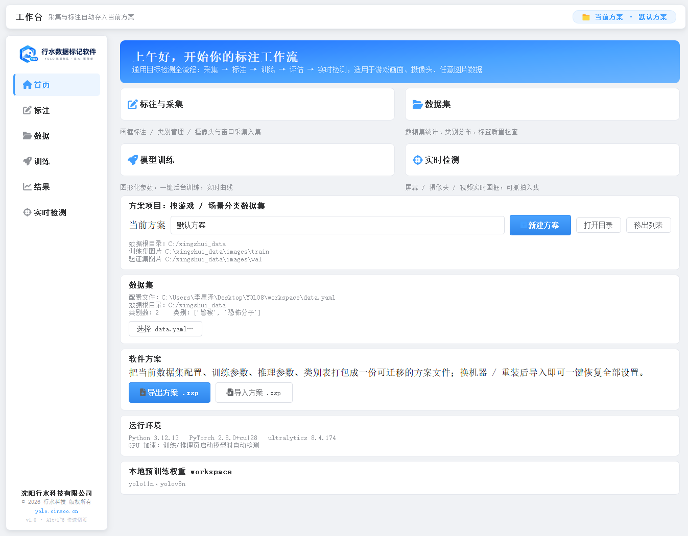Open the 标注与采集 card
Screen dimensions: 688x536
[x=257, y=104]
